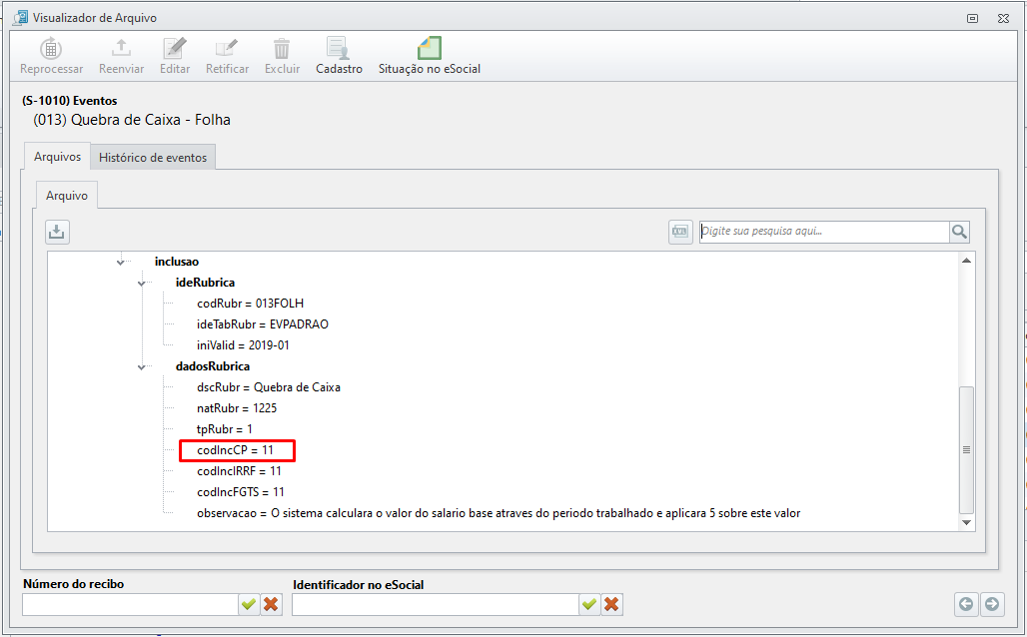Click the tree scrollbar down arrow

tap(966, 522)
